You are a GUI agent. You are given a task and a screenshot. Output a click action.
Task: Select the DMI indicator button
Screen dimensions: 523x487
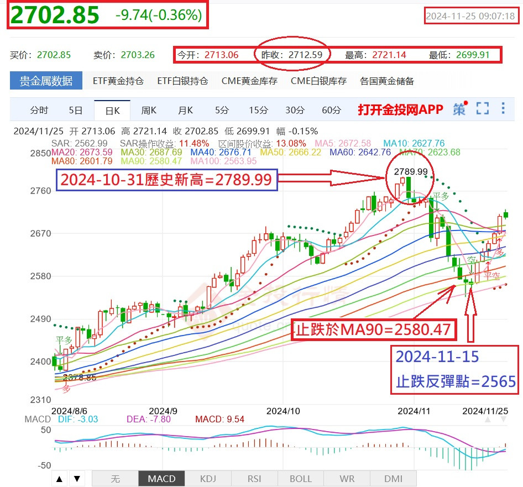point(393,479)
